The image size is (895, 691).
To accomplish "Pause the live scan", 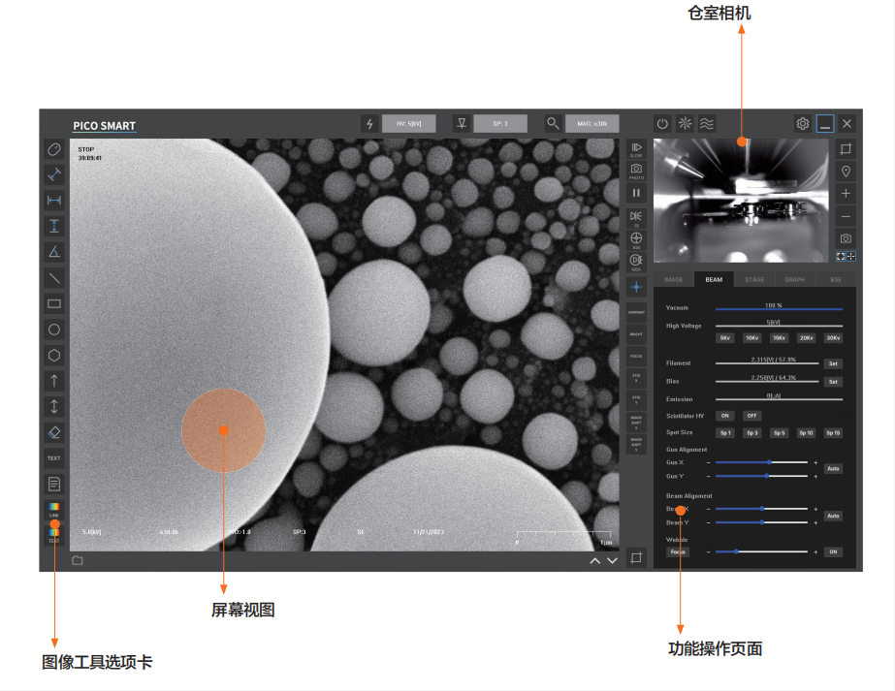I will point(636,193).
